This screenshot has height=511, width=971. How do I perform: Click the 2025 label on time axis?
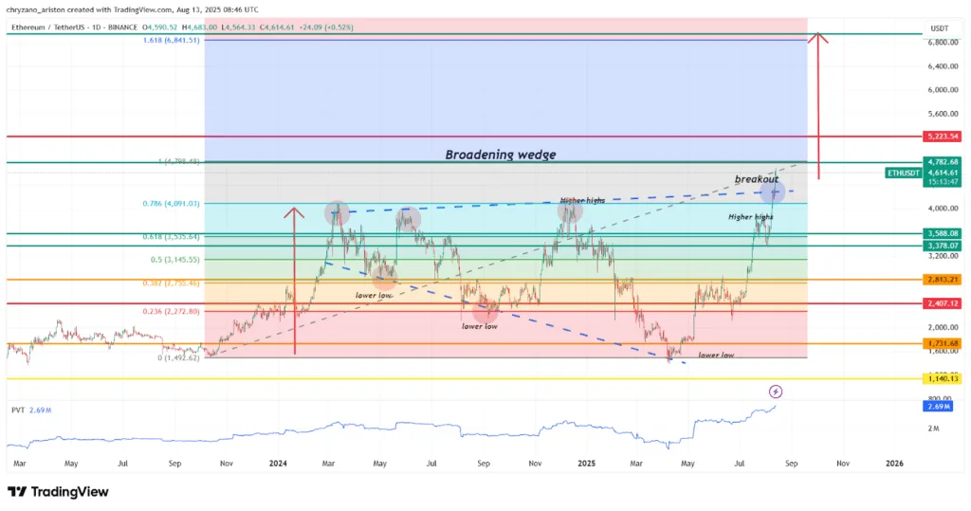point(586,464)
